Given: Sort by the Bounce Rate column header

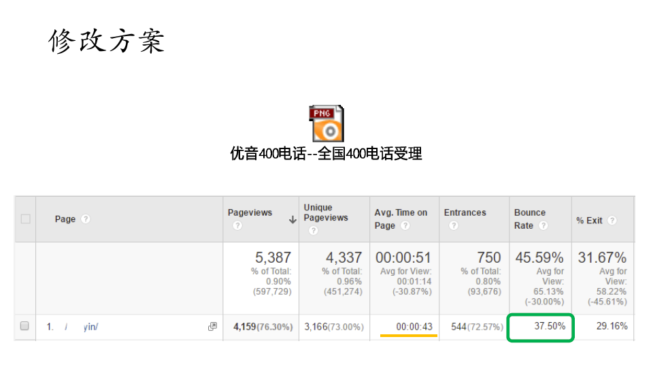Looking at the screenshot, I should [530, 212].
